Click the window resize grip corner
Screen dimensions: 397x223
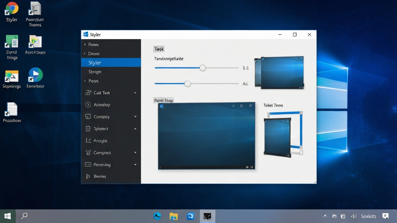[x=315, y=182]
